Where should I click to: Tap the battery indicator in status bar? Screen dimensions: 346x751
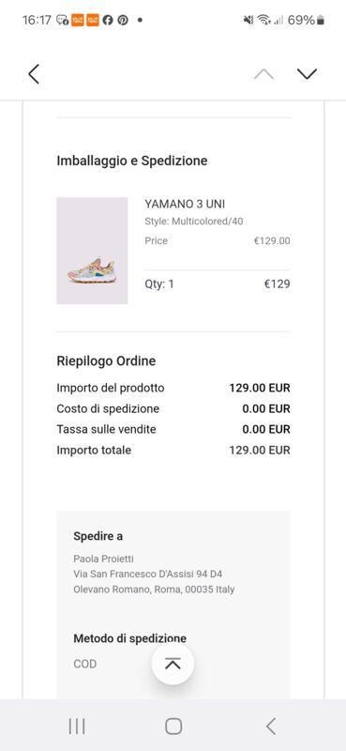point(320,20)
